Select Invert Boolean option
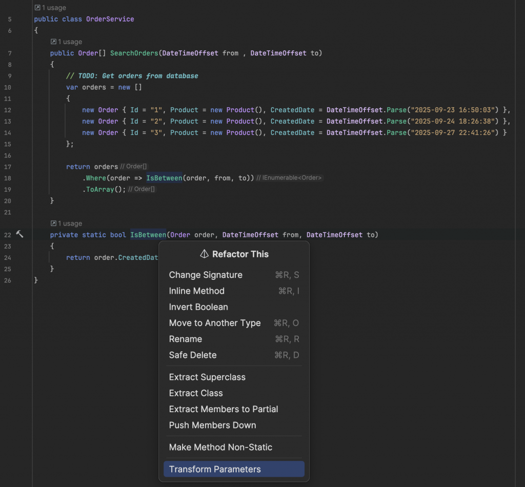 coord(234,307)
